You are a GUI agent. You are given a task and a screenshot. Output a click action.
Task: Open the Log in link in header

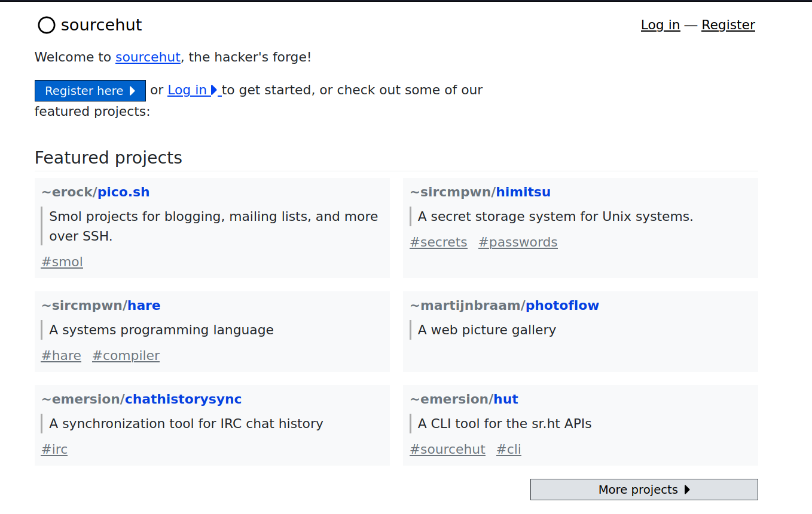[660, 24]
